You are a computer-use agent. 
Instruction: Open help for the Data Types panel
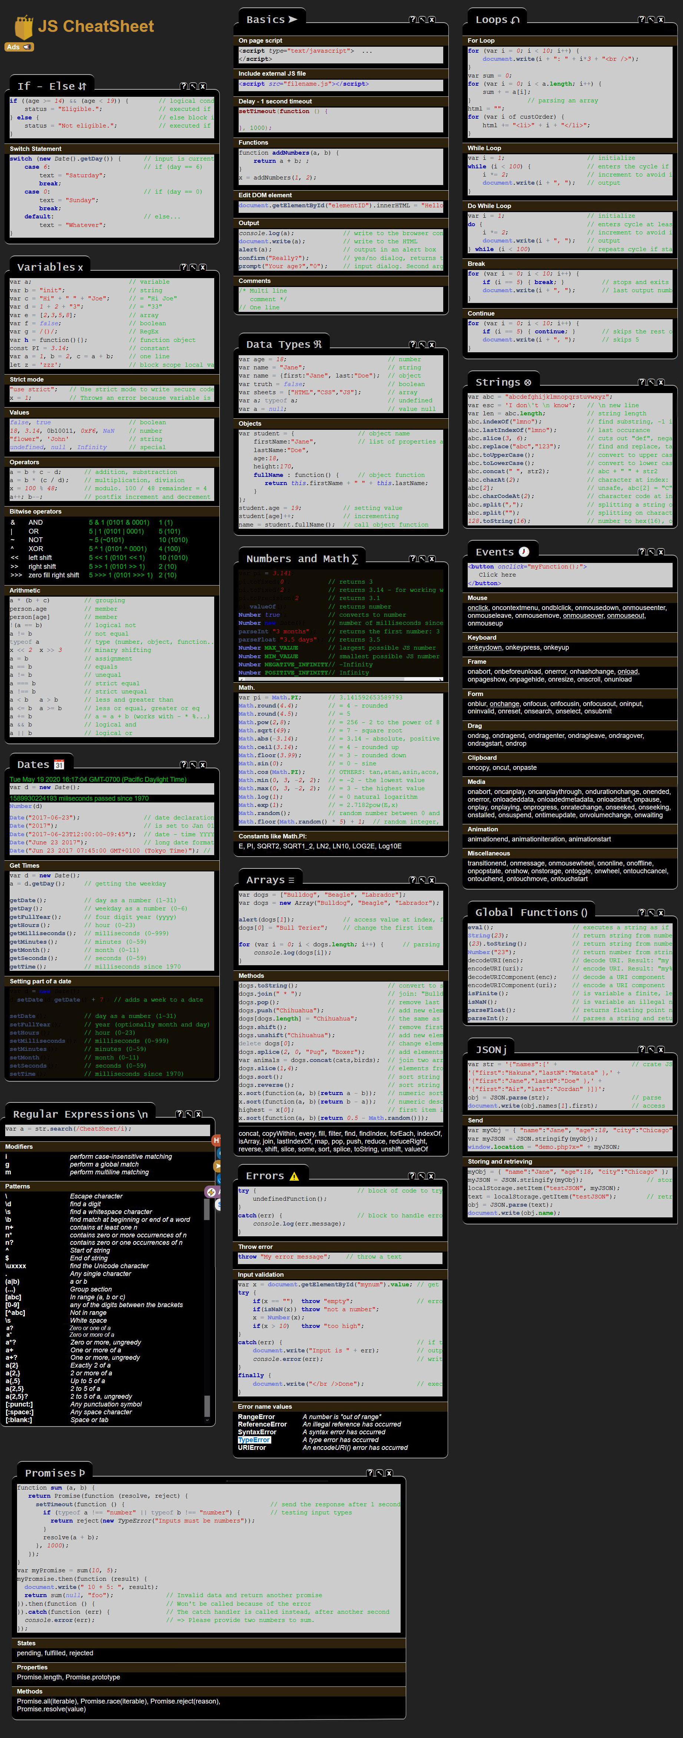[x=412, y=345]
